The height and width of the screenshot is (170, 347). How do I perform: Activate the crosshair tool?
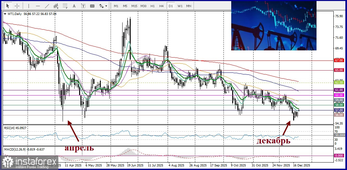pos(17,6)
